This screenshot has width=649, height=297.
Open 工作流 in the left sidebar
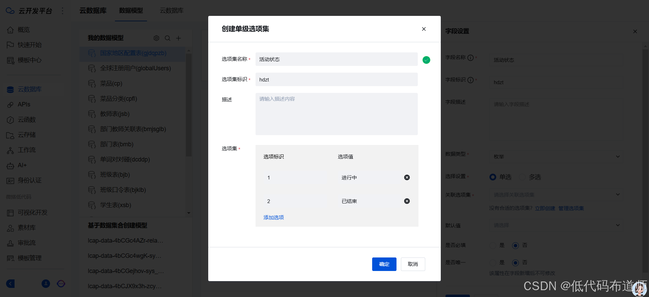pyautogui.click(x=27, y=150)
